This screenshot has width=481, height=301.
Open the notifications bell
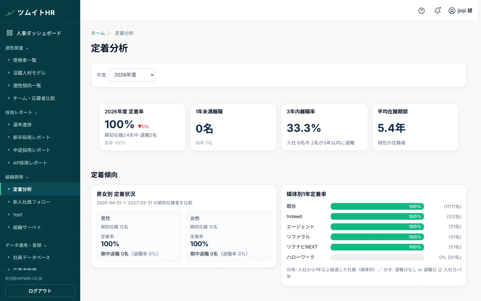click(x=438, y=11)
